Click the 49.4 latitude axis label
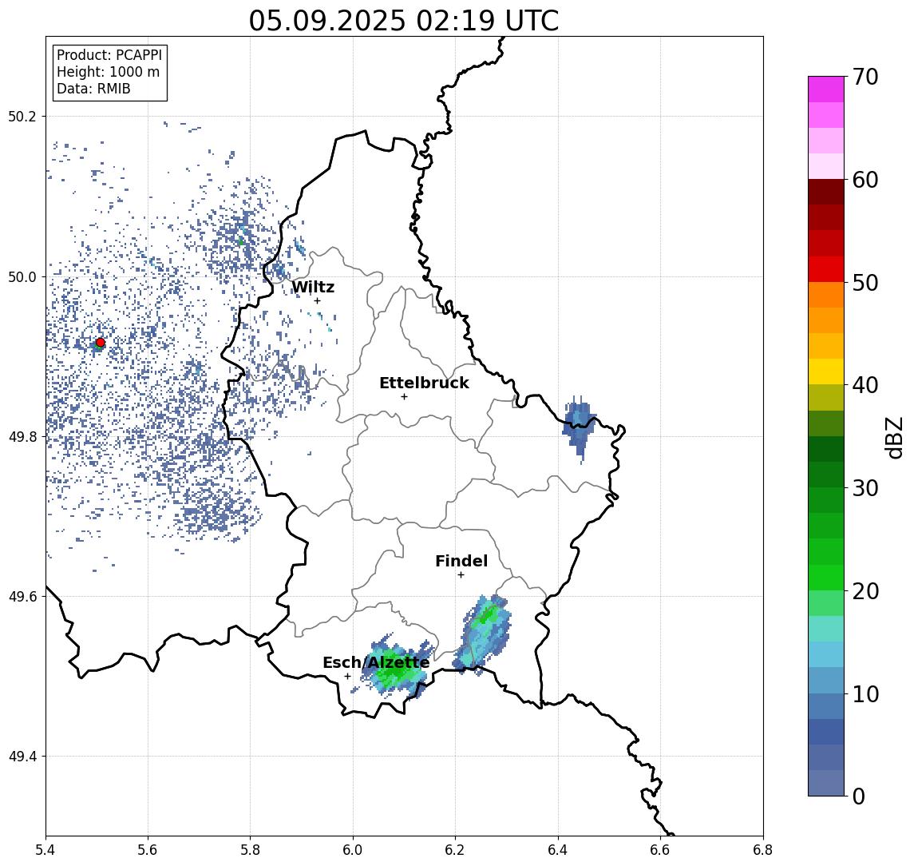 [22, 757]
